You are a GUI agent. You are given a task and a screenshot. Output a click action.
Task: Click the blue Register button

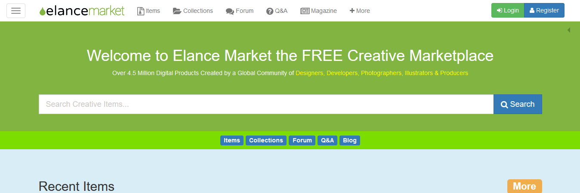544,10
